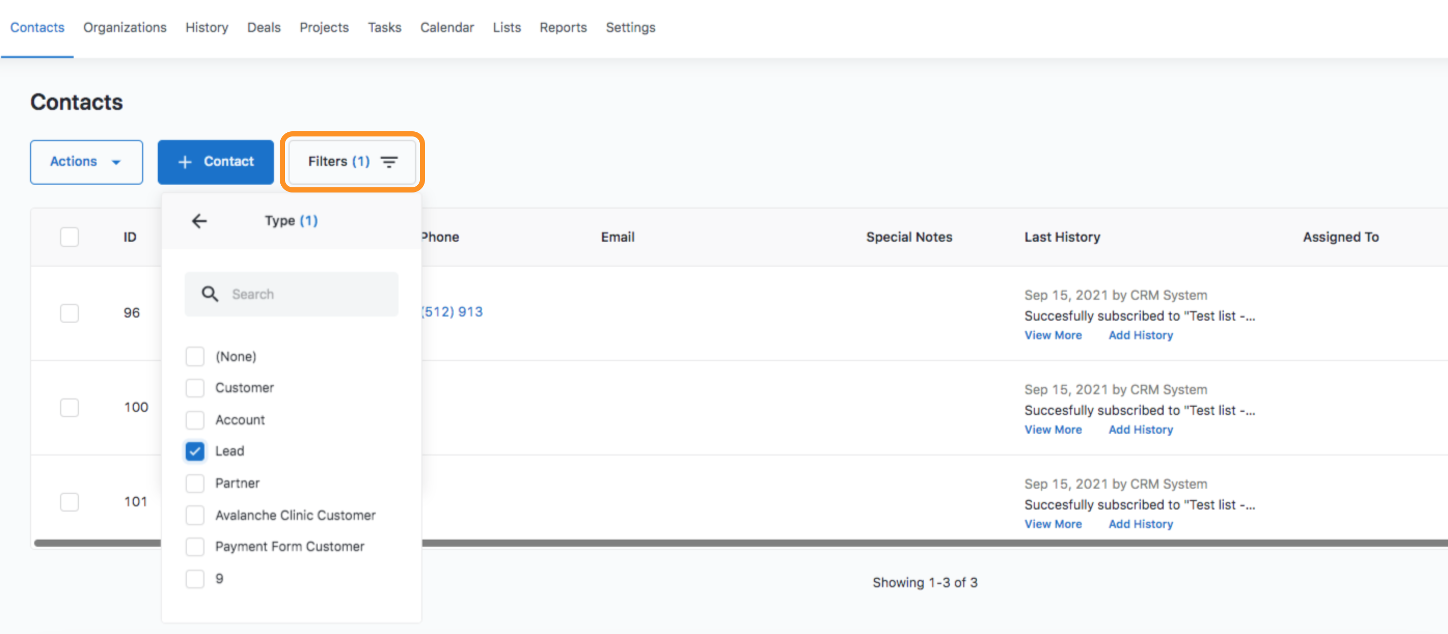1448x634 pixels.
Task: Check the Customer type filter
Action: point(195,388)
